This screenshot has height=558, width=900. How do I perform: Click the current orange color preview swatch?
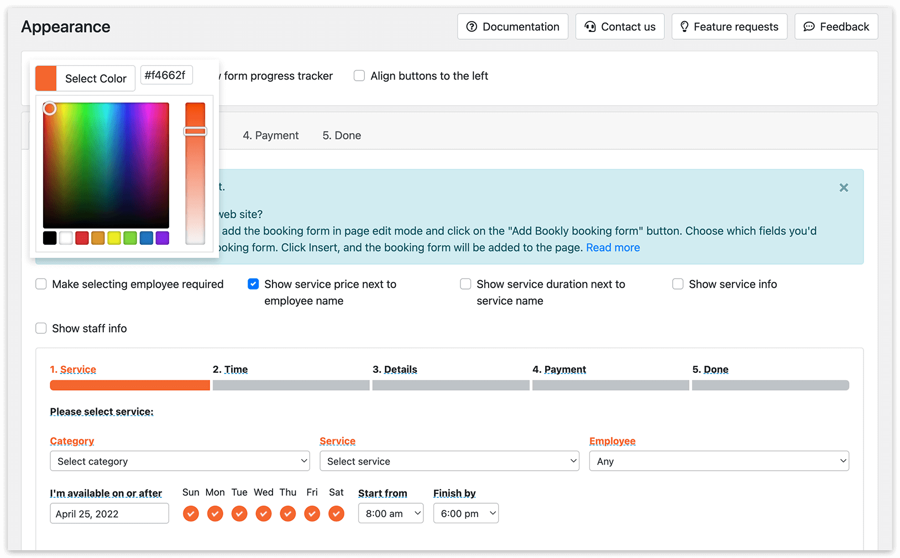tap(46, 78)
